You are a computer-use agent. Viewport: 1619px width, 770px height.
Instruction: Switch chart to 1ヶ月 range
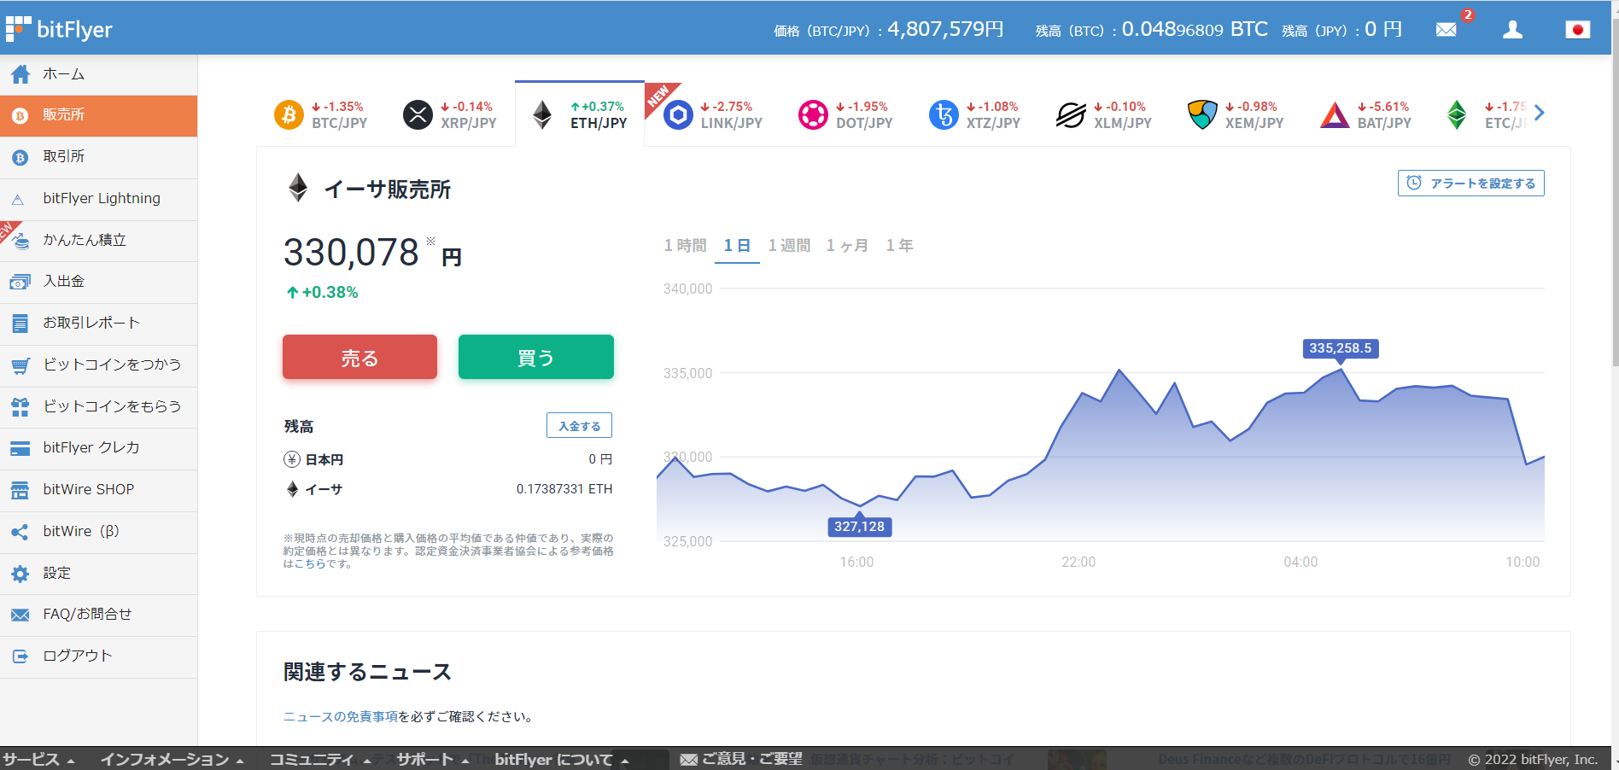(847, 246)
